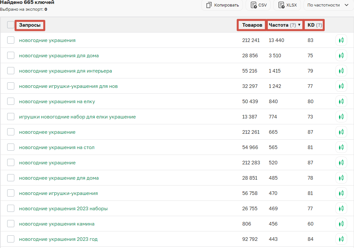The height and width of the screenshot is (248, 354).
Task: Check the box for новогодние украшения камина
Action: [11, 224]
